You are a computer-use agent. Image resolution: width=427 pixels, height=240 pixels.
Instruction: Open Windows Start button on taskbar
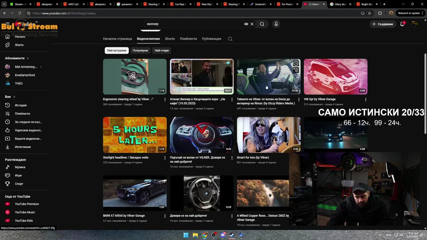point(186,235)
